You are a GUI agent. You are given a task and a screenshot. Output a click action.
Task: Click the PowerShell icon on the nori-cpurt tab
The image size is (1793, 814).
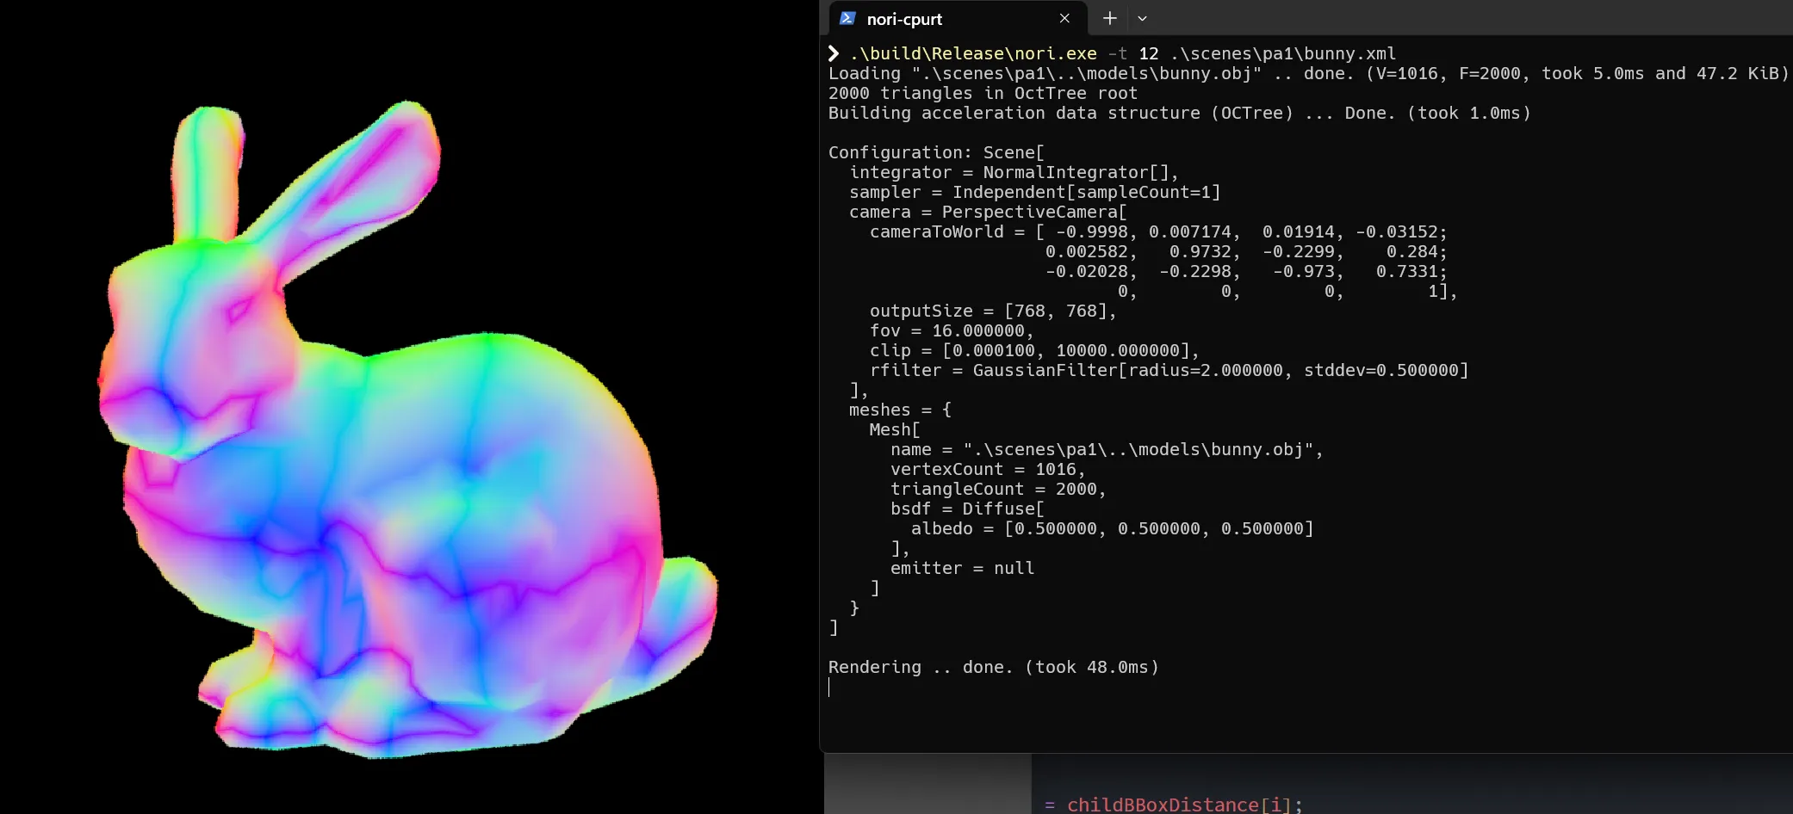tap(847, 18)
